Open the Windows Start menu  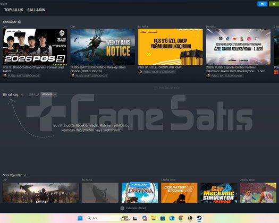tap(80, 218)
